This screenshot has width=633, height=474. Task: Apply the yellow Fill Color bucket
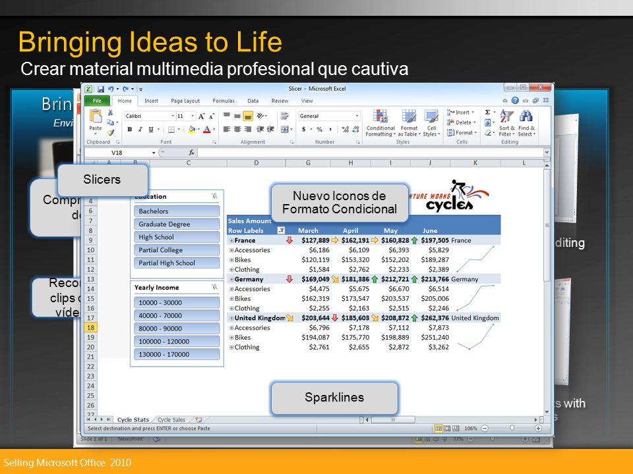[192, 130]
